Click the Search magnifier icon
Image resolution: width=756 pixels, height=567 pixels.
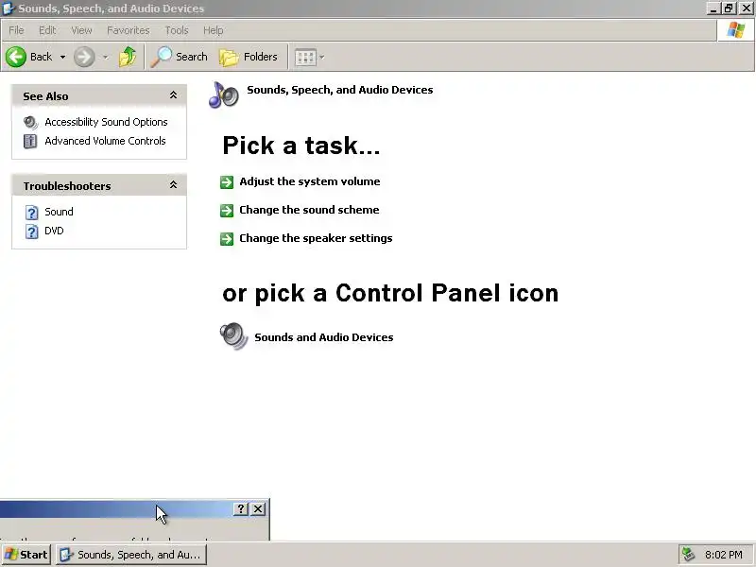pos(162,57)
